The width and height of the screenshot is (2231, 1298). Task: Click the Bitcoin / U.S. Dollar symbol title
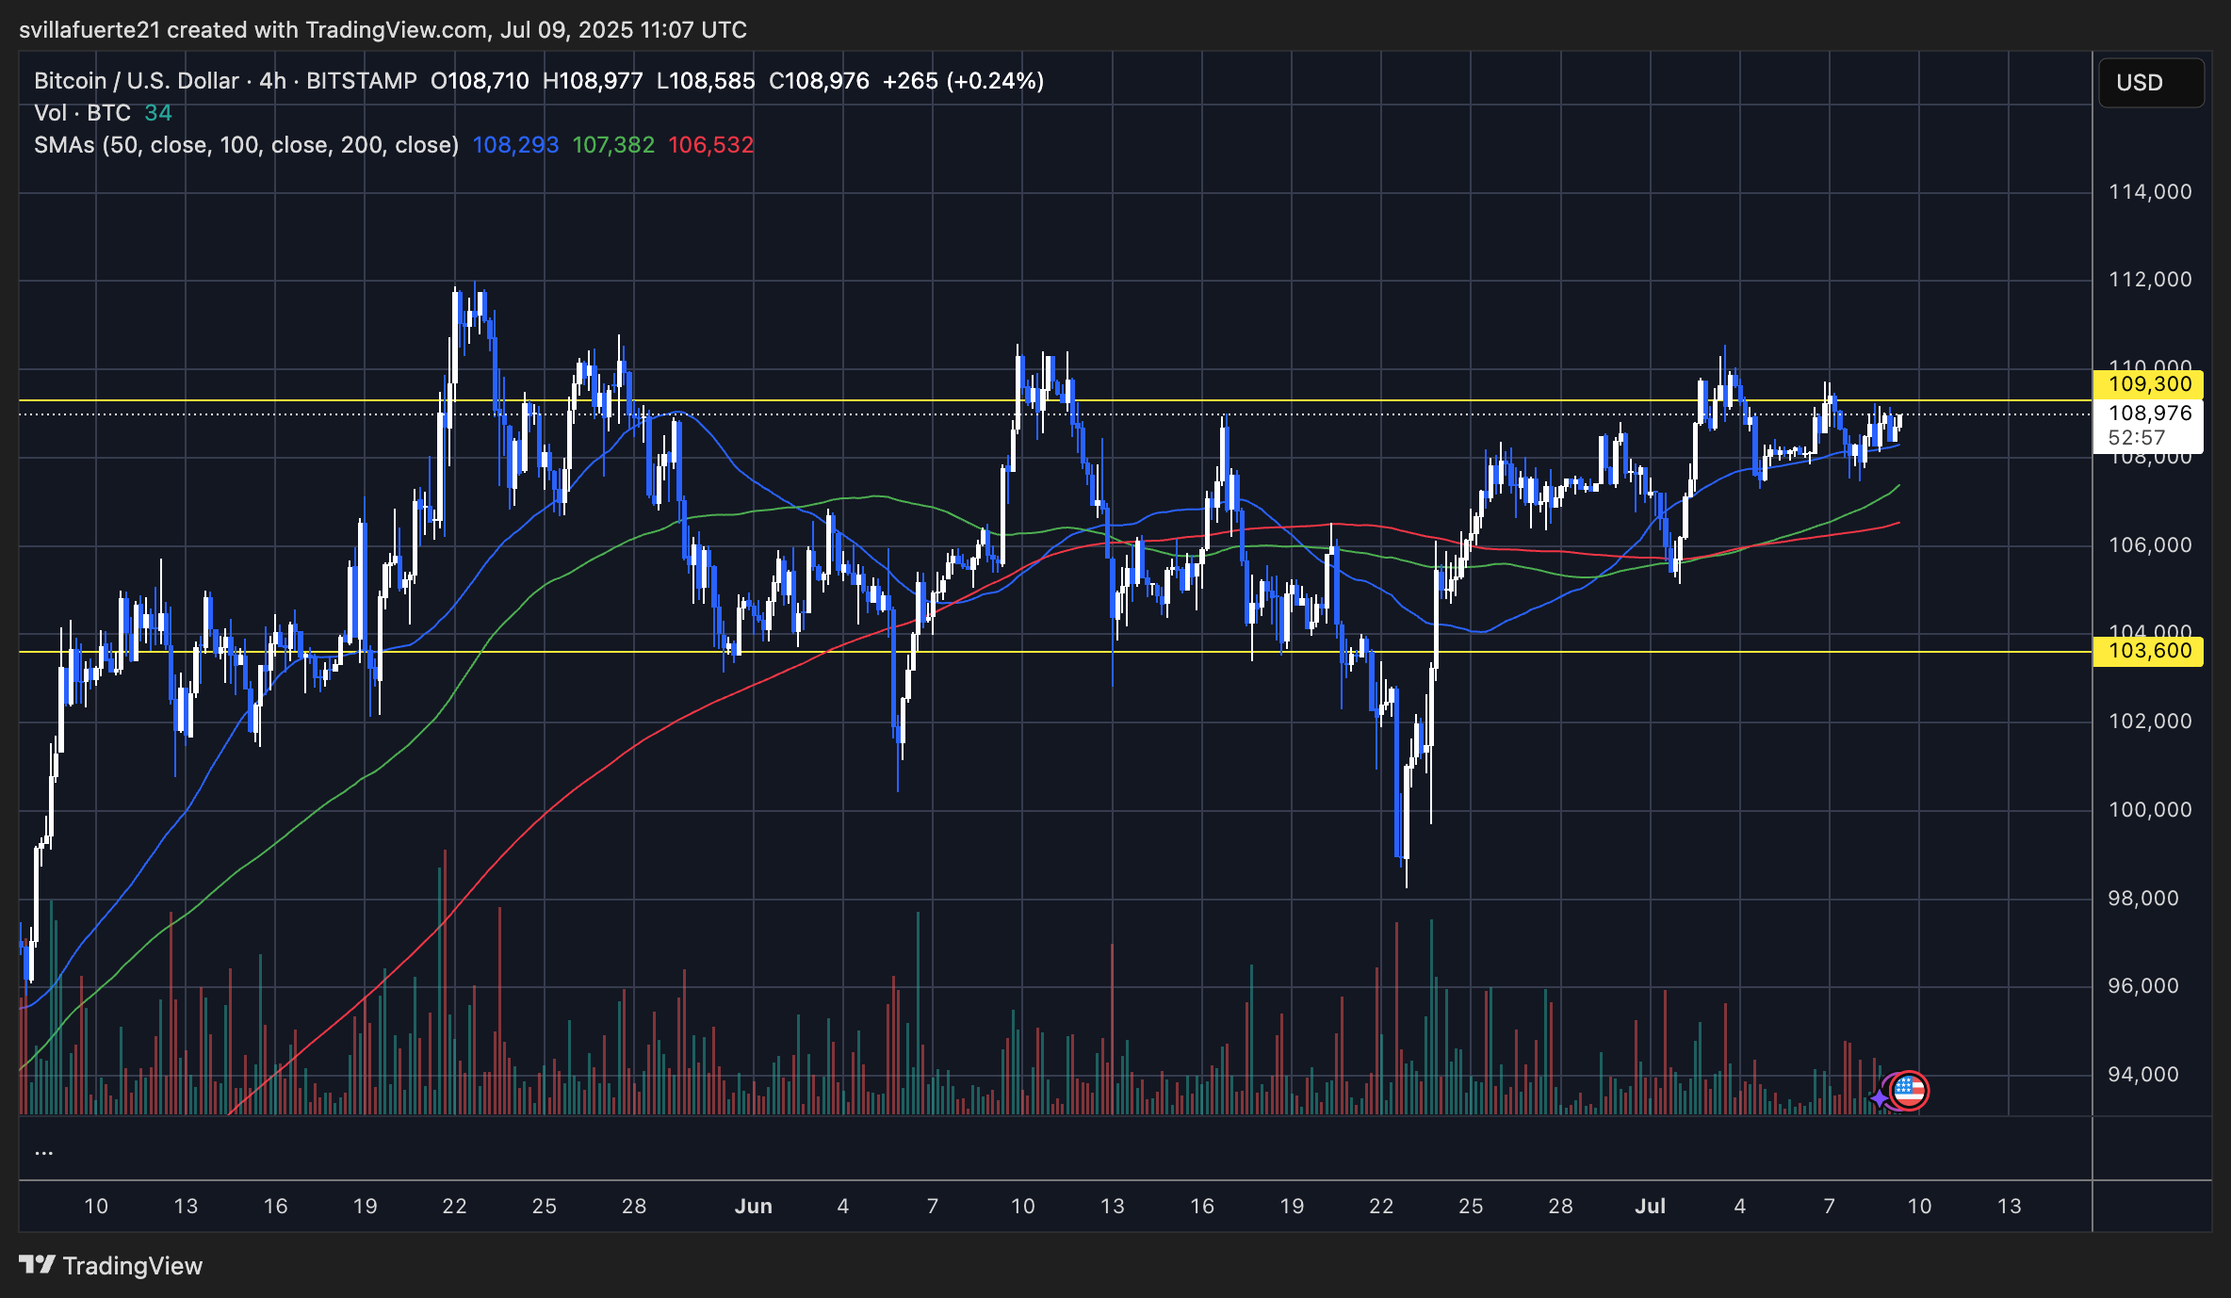pos(137,81)
